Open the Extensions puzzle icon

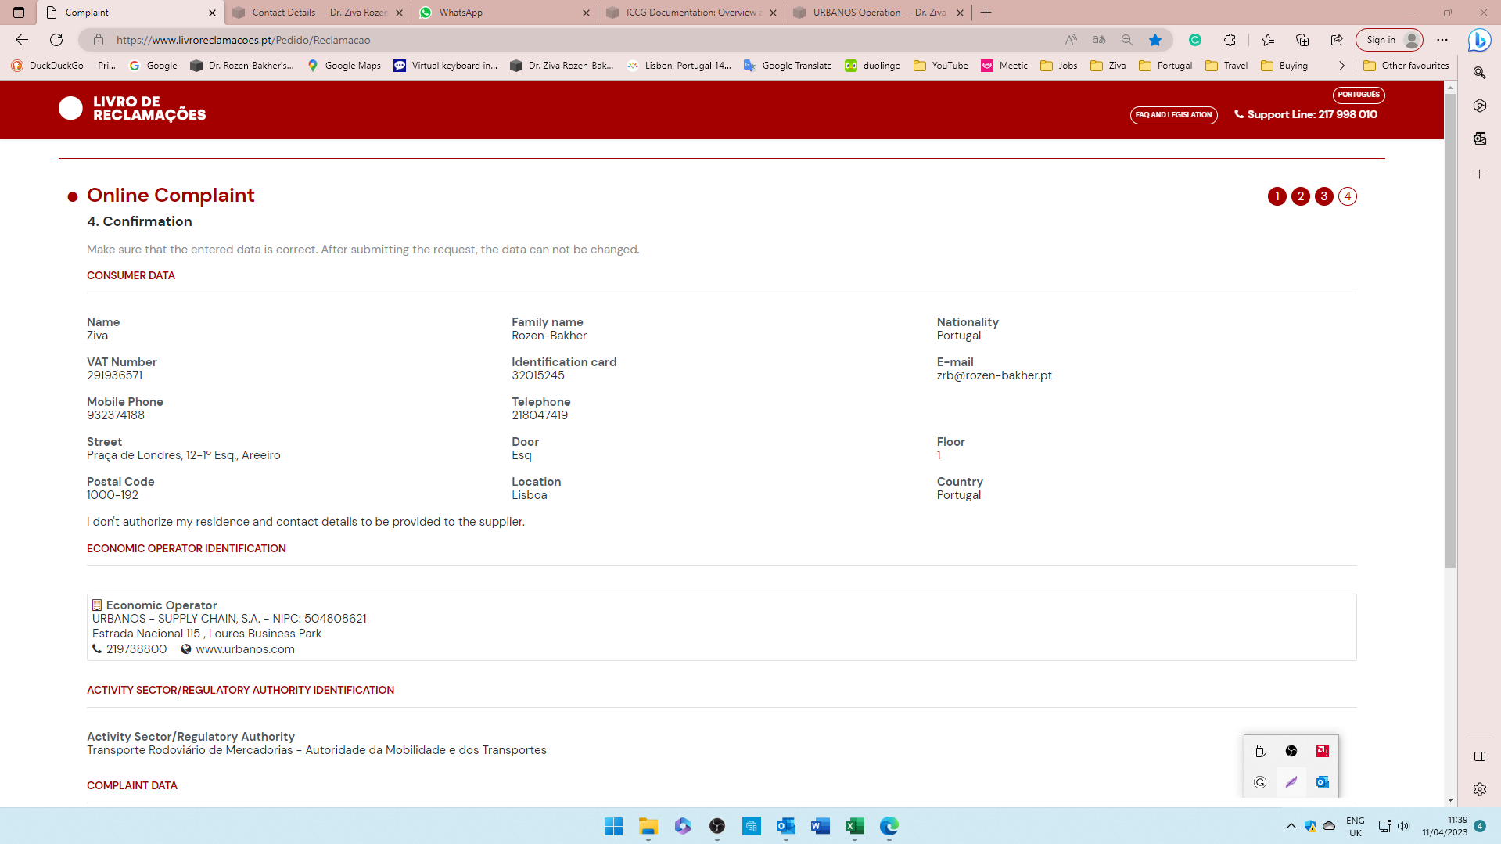tap(1230, 40)
